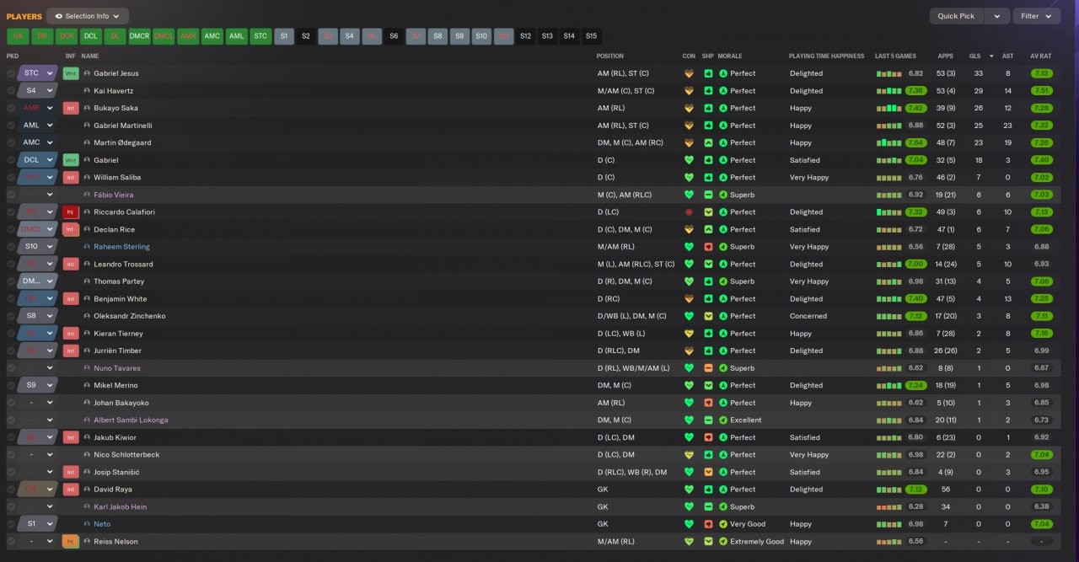Open the DCL position dropdown in Gabriel's row
Screen dimensions: 1079x562
(x=38, y=160)
